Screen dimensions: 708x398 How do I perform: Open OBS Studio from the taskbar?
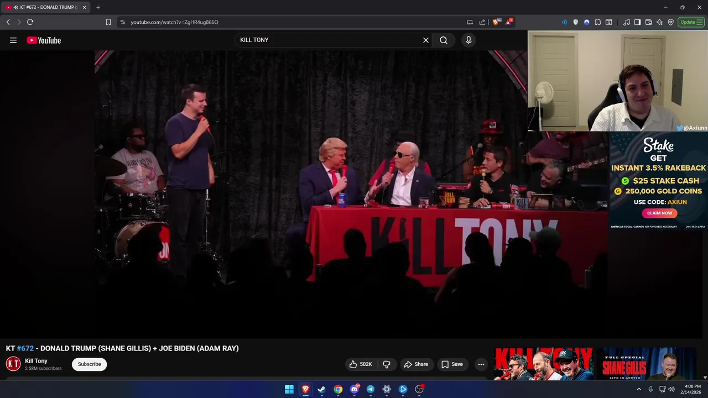point(419,389)
